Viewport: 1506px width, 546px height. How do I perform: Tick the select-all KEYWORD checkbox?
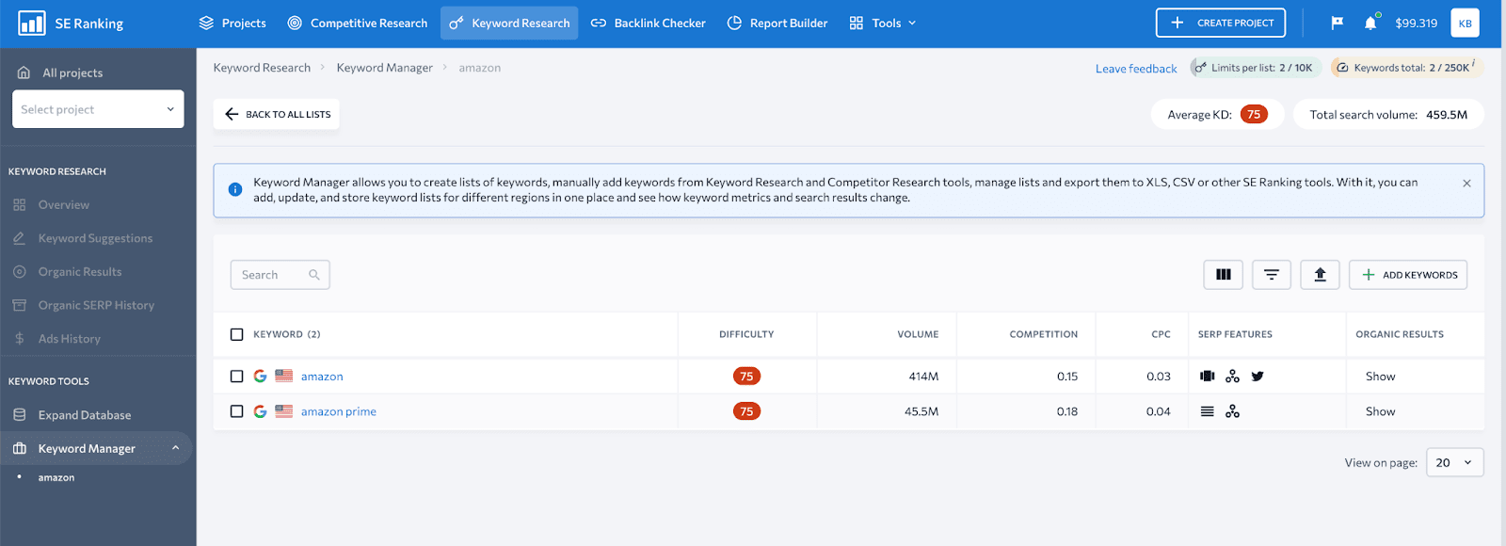point(236,334)
